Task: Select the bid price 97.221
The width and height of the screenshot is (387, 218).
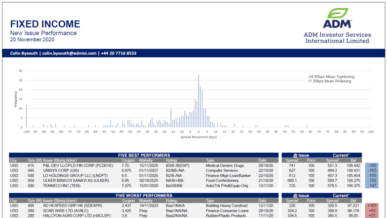Action: (x=353, y=206)
